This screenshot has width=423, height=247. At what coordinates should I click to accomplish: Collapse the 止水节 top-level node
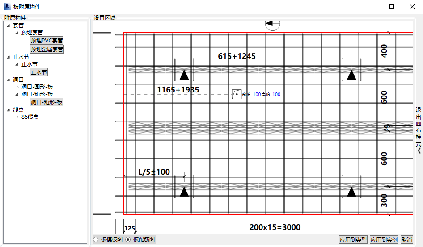(8, 57)
